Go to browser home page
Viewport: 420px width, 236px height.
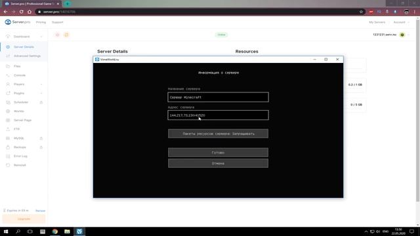point(30,12)
